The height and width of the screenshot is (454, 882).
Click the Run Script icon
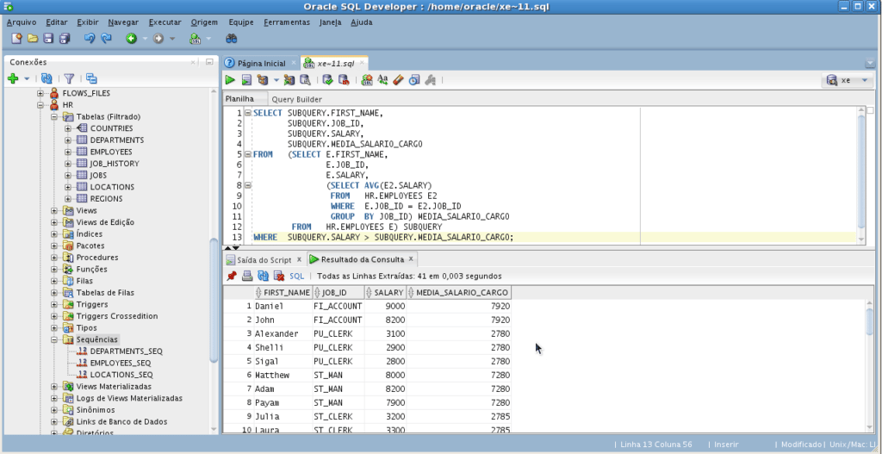point(246,80)
